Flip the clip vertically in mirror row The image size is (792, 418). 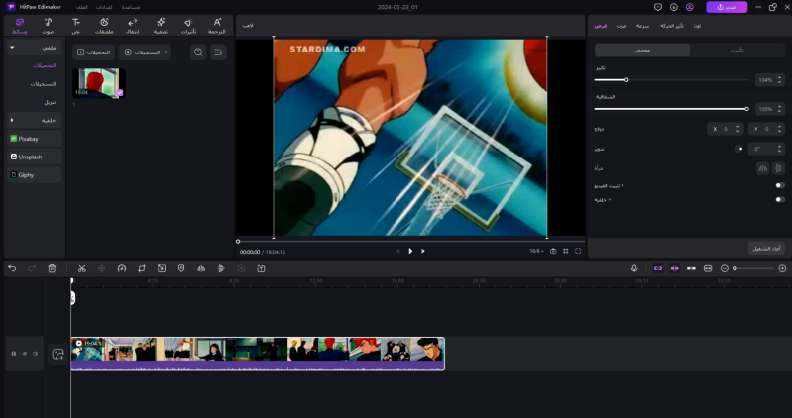[779, 168]
